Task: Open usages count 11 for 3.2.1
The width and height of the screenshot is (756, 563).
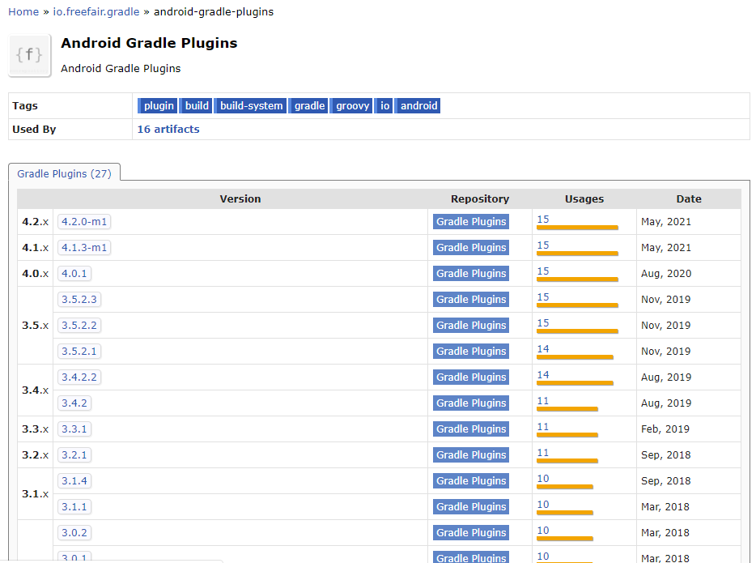Action: [543, 453]
